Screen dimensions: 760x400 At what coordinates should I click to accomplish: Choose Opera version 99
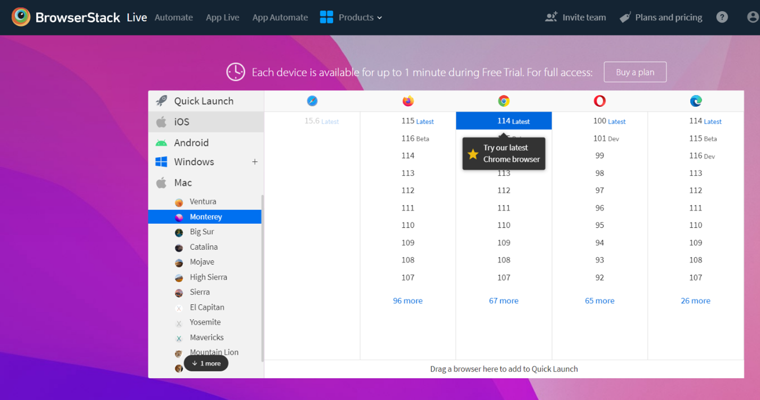[599, 156]
